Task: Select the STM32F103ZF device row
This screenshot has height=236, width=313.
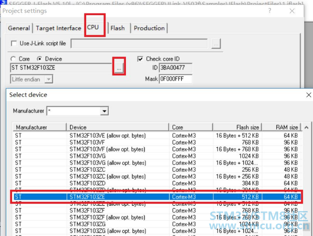Action: click(x=157, y=211)
